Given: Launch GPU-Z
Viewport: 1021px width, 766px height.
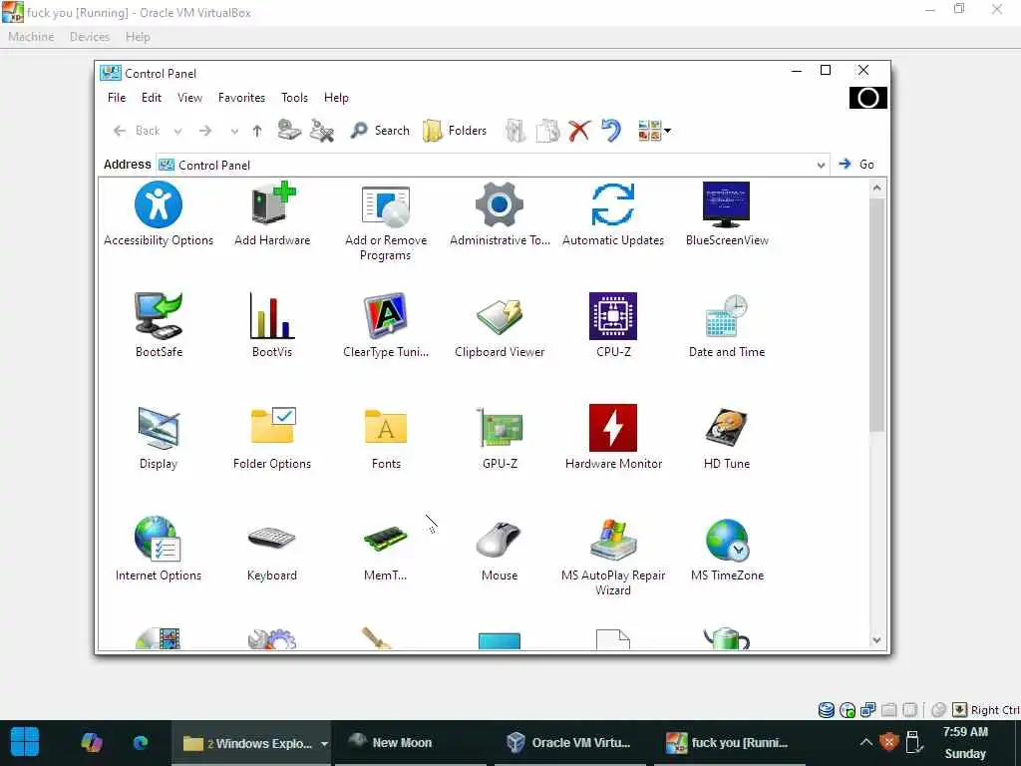Looking at the screenshot, I should [500, 438].
